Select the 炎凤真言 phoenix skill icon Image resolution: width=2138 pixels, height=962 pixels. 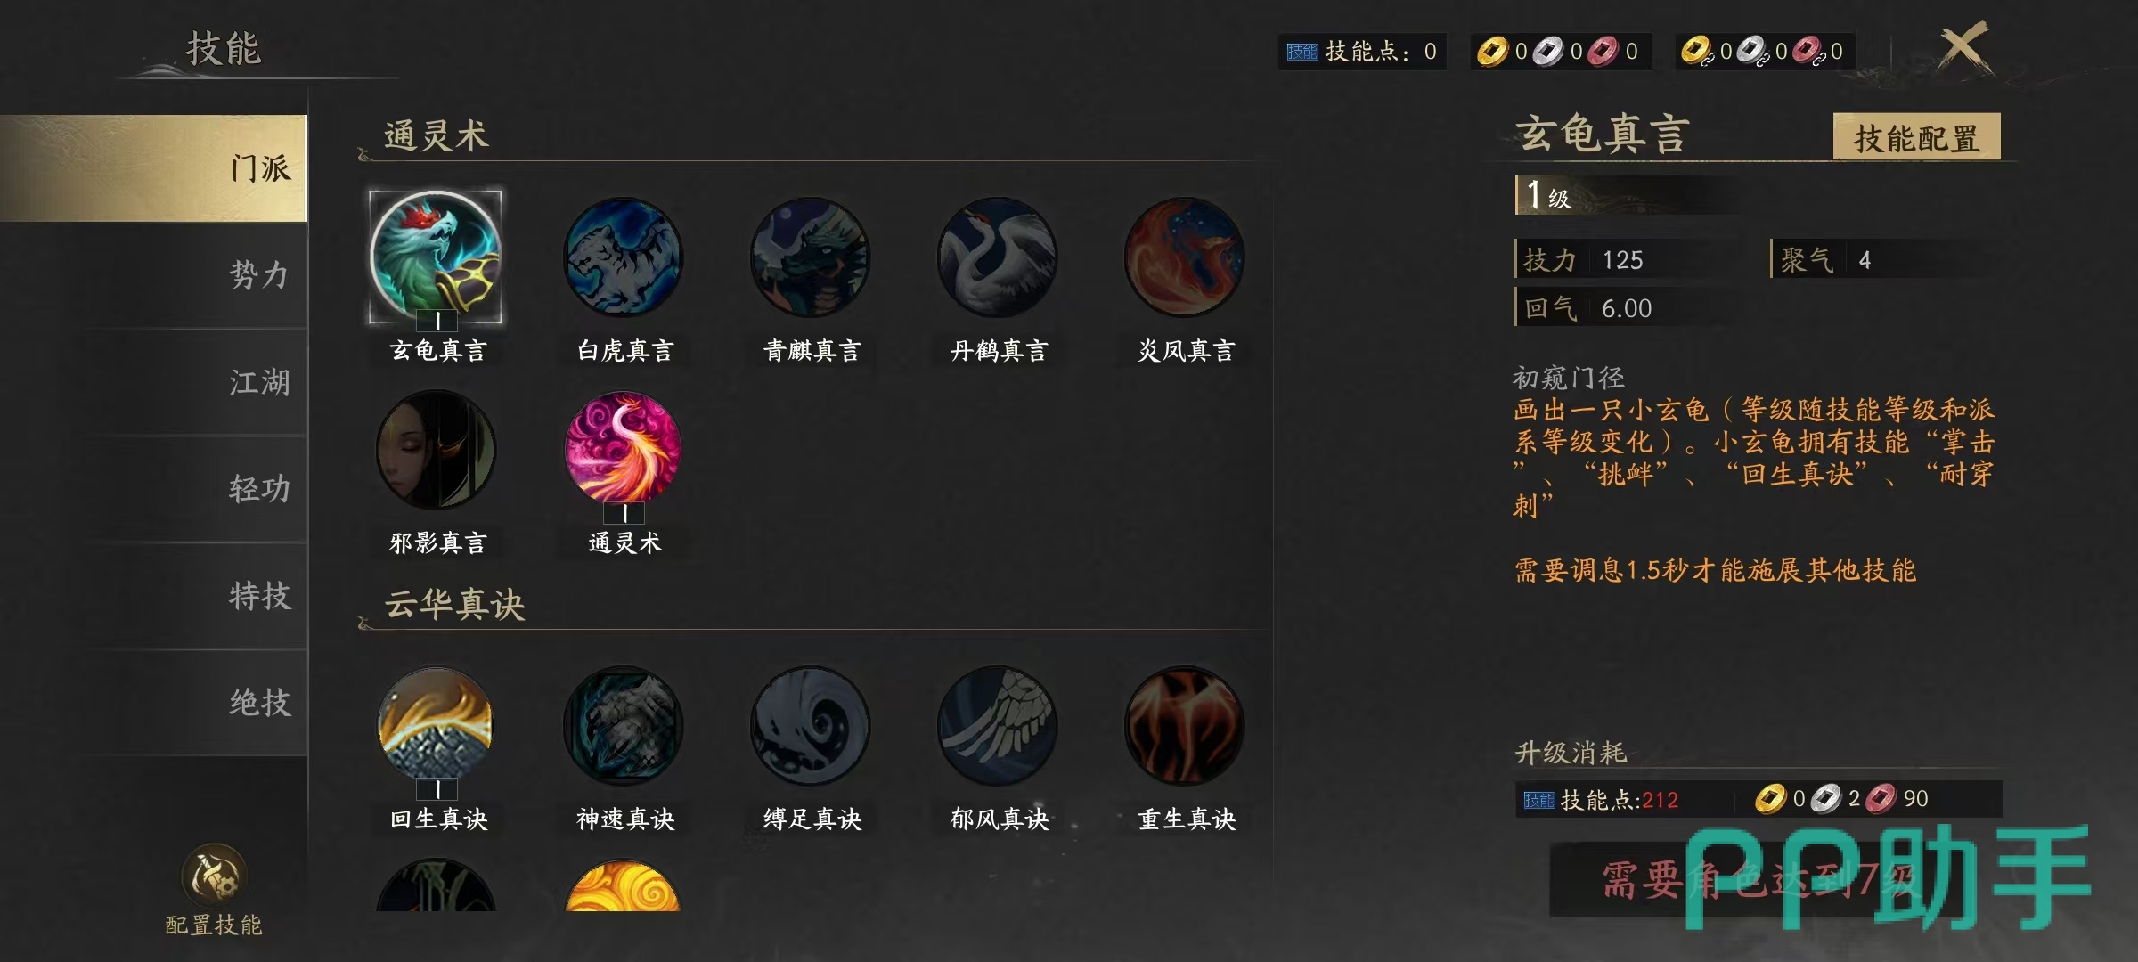coord(1185,257)
